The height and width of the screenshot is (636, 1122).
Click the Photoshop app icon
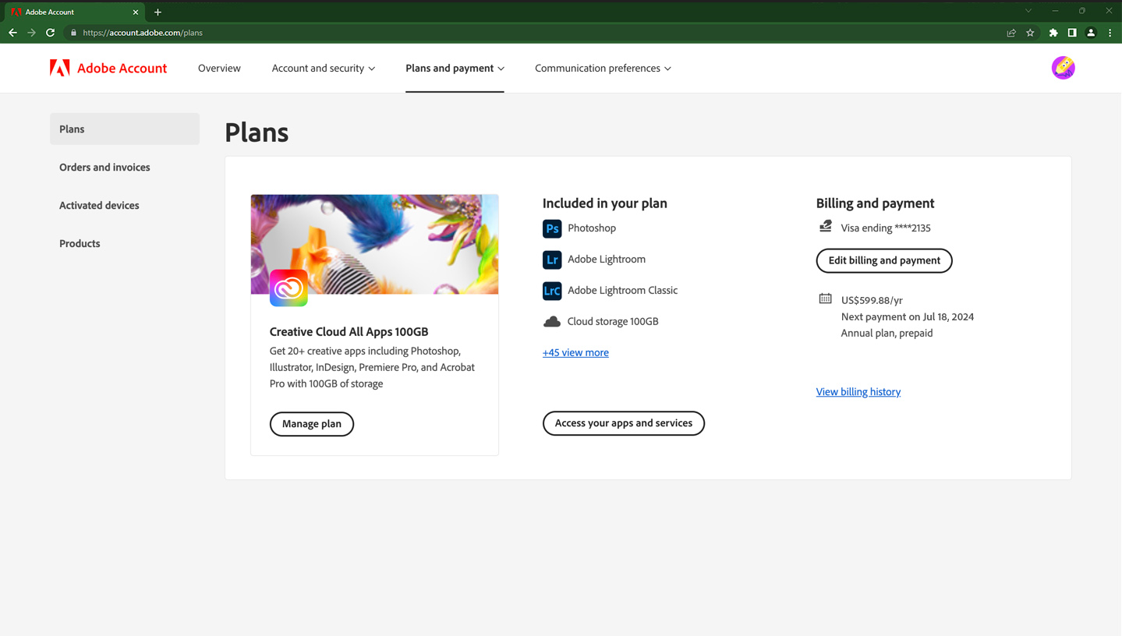click(551, 228)
